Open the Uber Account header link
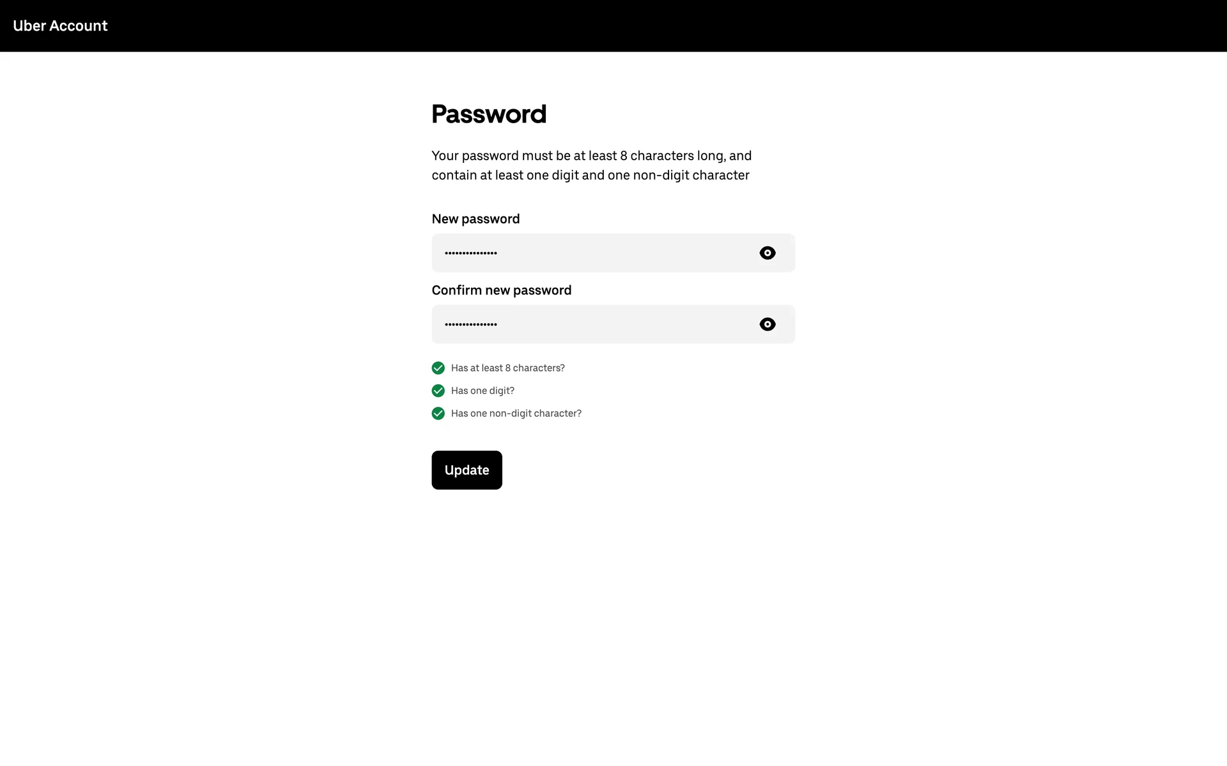1227x766 pixels. [x=60, y=26]
